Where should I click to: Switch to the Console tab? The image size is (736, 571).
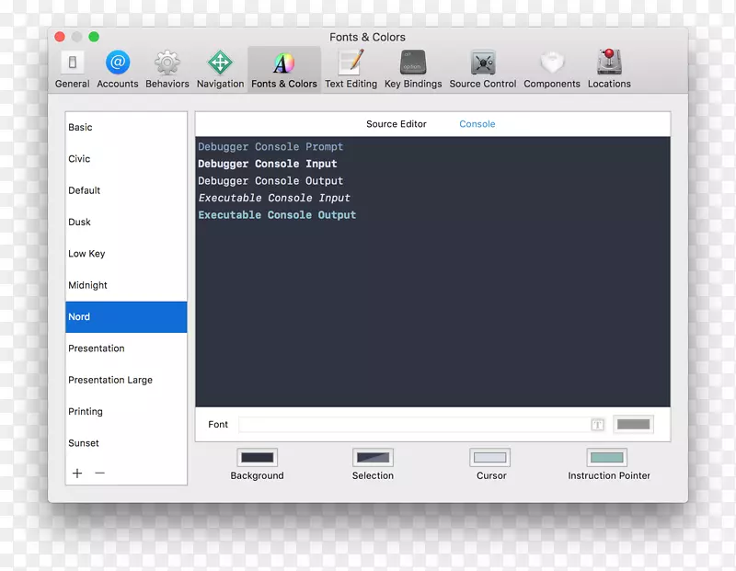[x=477, y=123]
